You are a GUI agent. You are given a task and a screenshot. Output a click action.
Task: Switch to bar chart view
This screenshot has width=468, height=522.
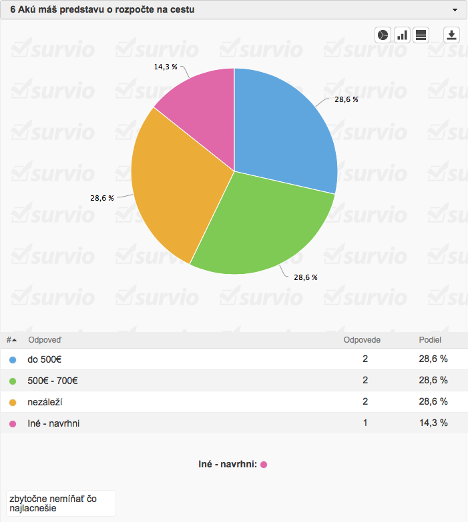402,35
